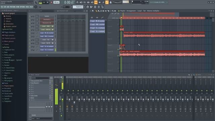This screenshot has width=215, height=121.
Task: Select the Zoom tool in Playlist
Action: 113,11
